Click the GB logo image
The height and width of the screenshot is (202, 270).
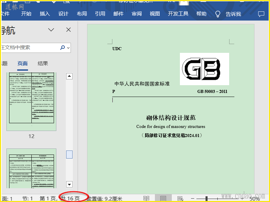pos(205,69)
